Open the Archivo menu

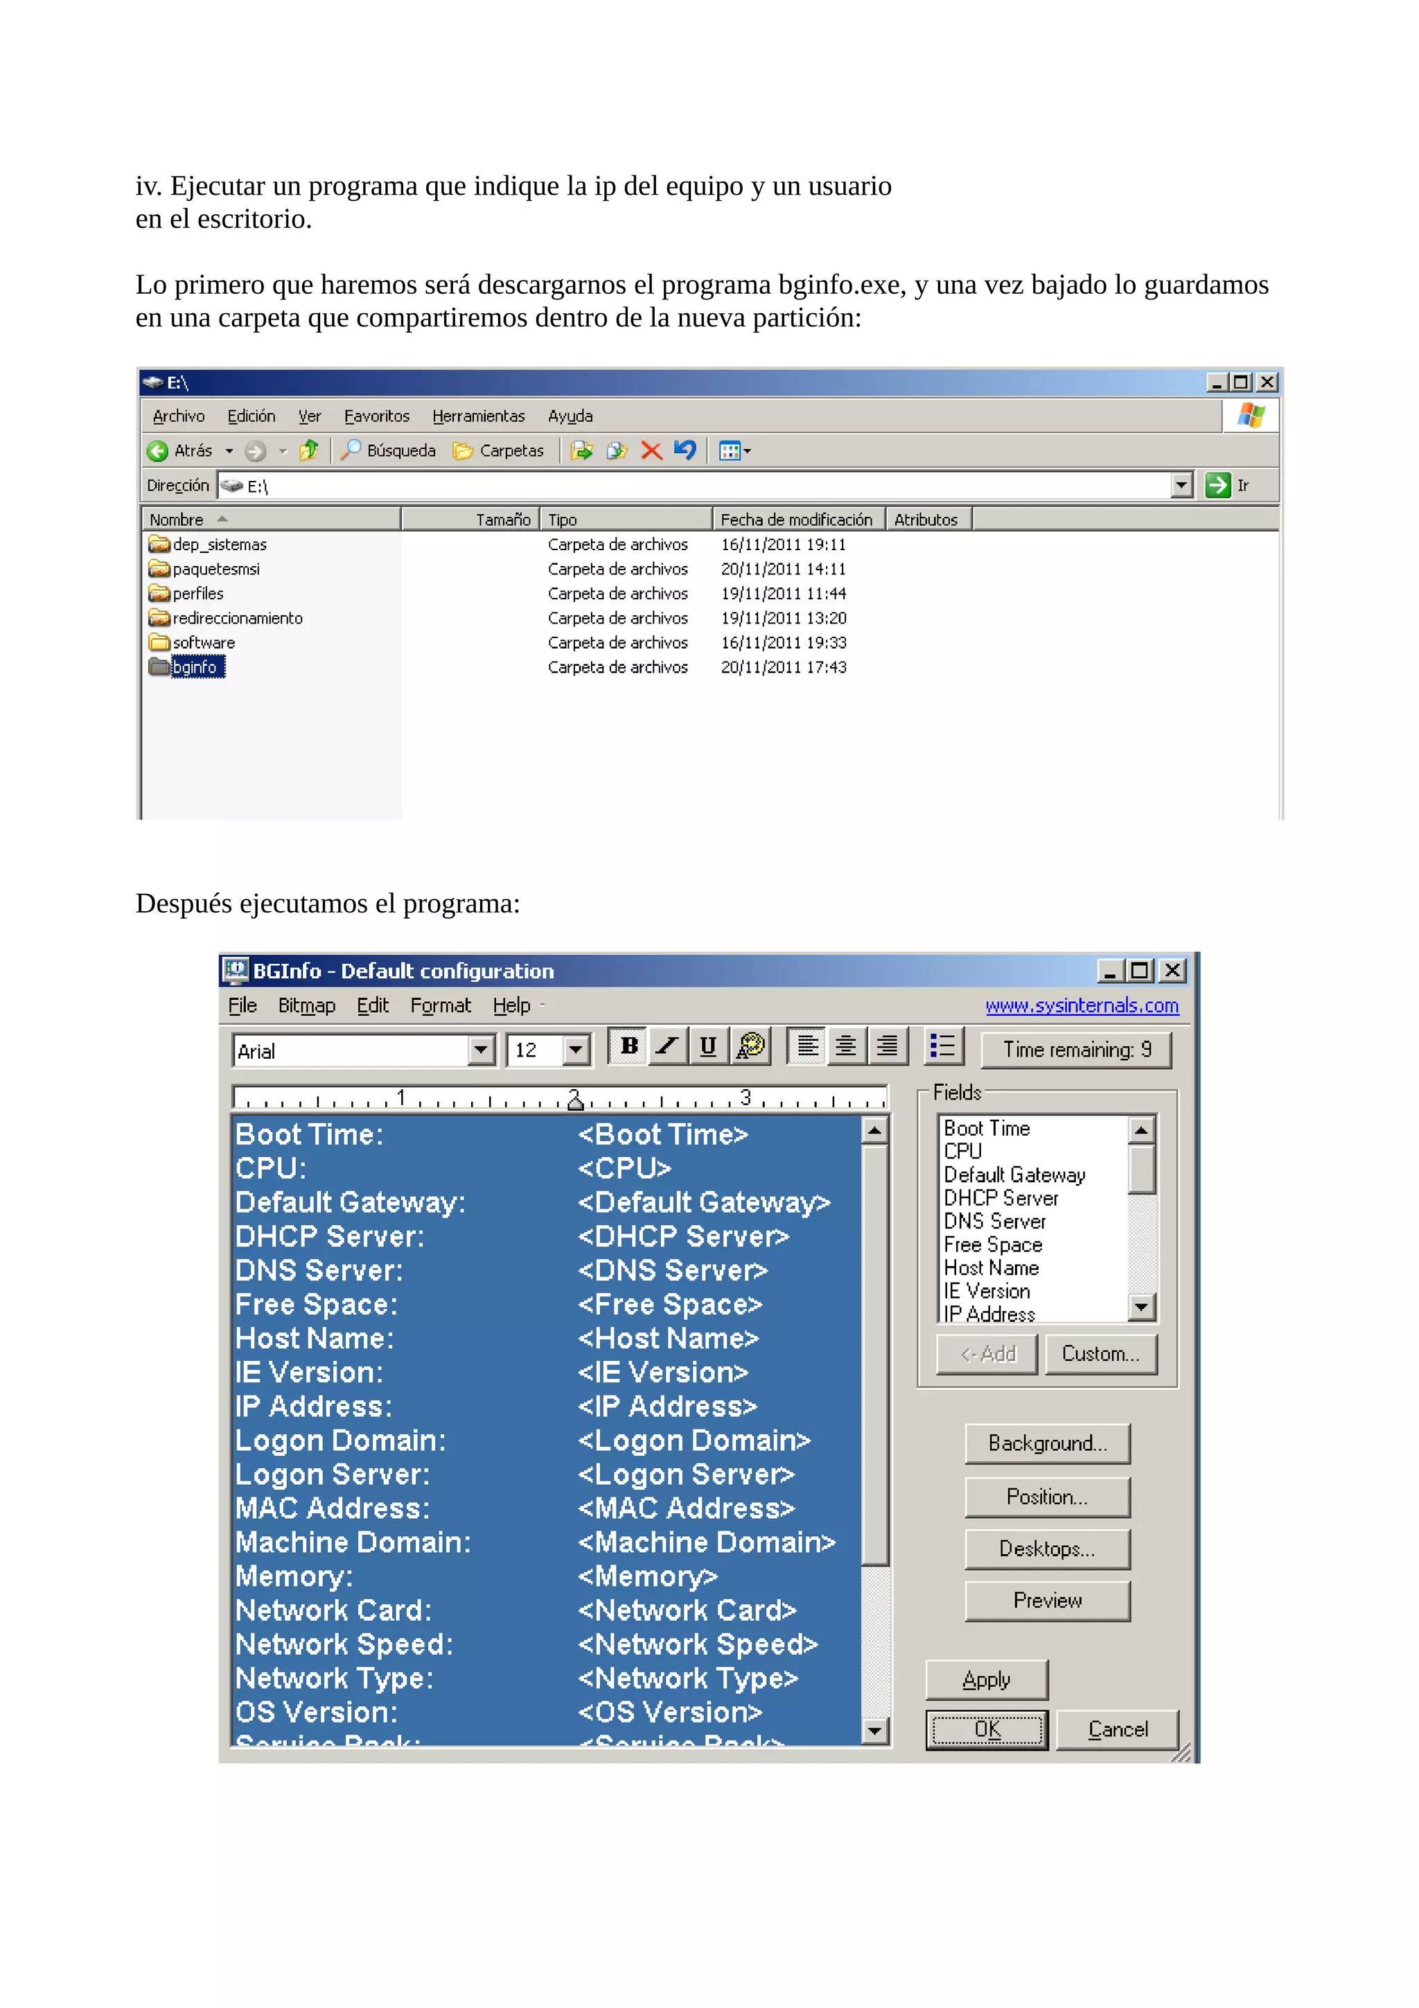coord(178,416)
